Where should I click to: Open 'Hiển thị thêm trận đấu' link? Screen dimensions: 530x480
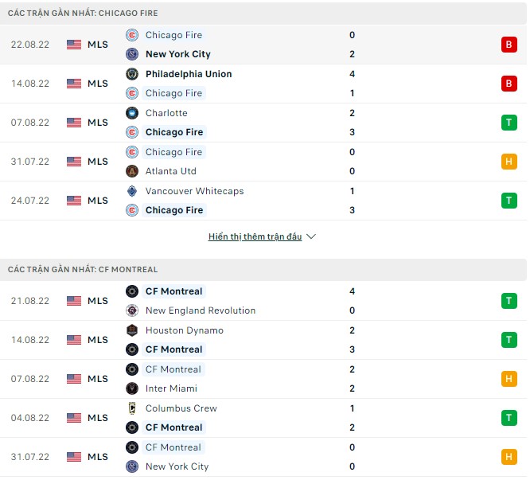[x=255, y=237]
